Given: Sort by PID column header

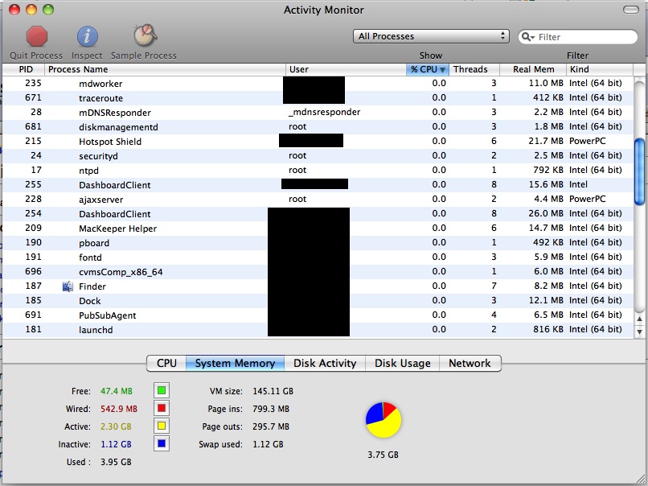Looking at the screenshot, I should pos(23,69).
